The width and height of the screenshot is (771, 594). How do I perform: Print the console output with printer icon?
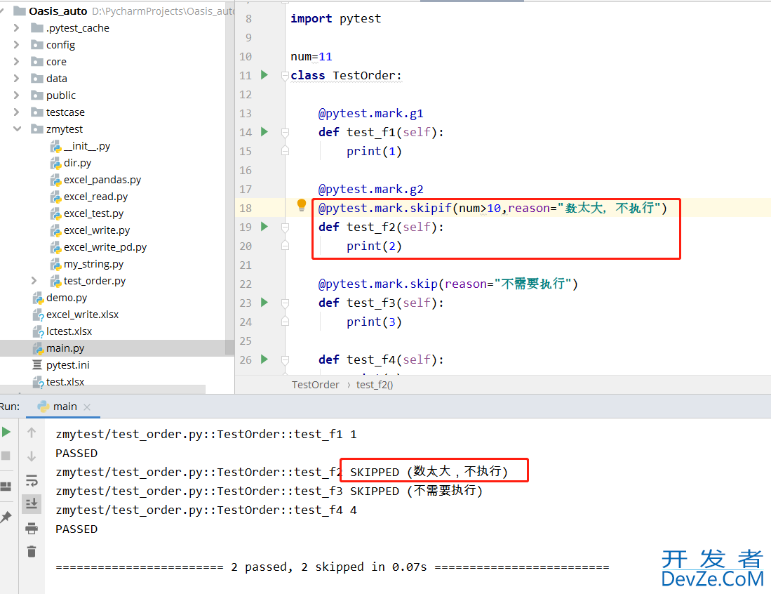(32, 528)
